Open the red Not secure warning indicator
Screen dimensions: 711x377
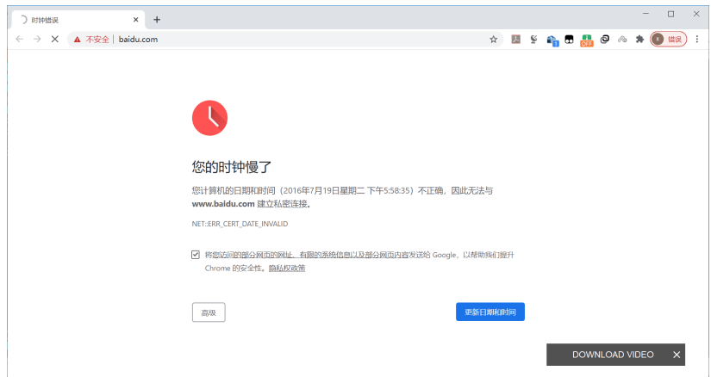pyautogui.click(x=91, y=40)
